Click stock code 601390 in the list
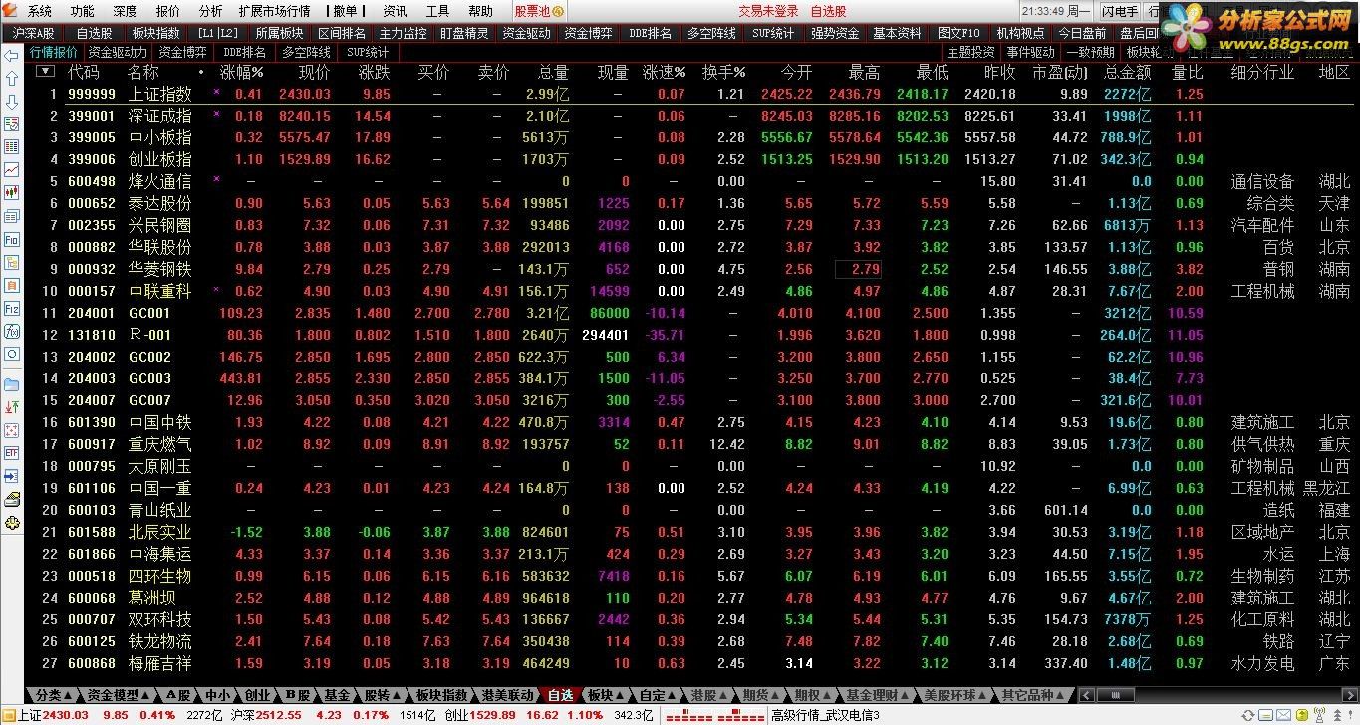The image size is (1360, 725). coord(92,422)
